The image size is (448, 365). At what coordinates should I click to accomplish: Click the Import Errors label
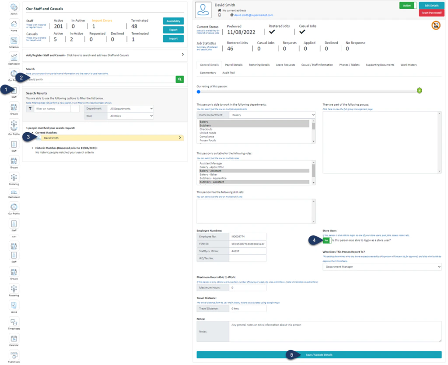tap(102, 21)
